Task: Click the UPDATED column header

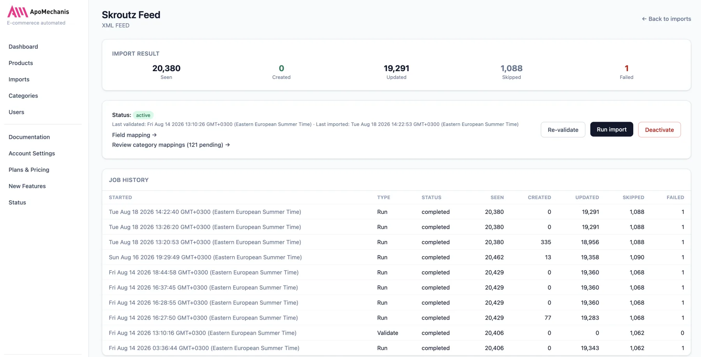Action: pos(587,198)
